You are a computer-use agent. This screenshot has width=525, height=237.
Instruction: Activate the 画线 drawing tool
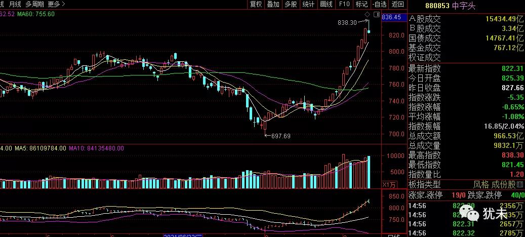326,5
